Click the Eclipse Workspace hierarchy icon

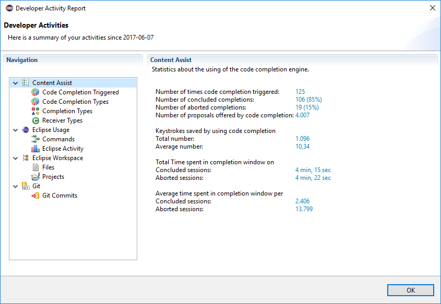coord(26,158)
